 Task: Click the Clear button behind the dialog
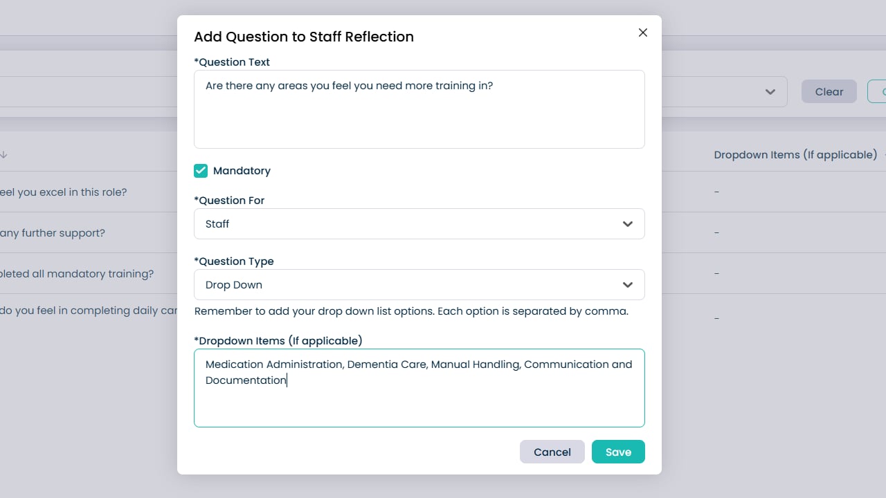pos(829,92)
